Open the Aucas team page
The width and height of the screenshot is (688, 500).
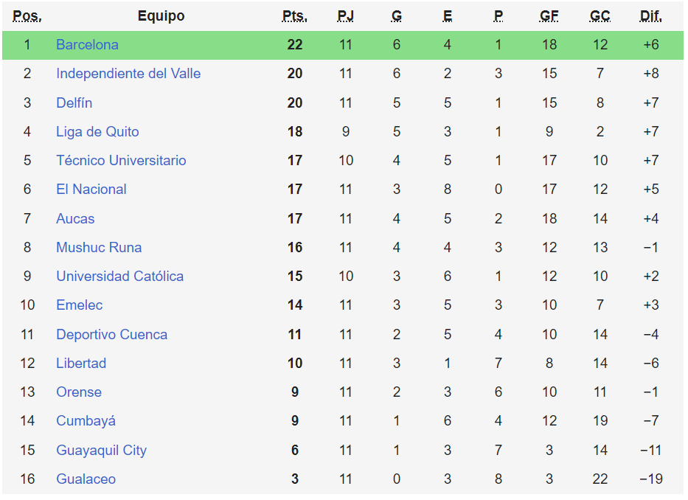click(75, 219)
